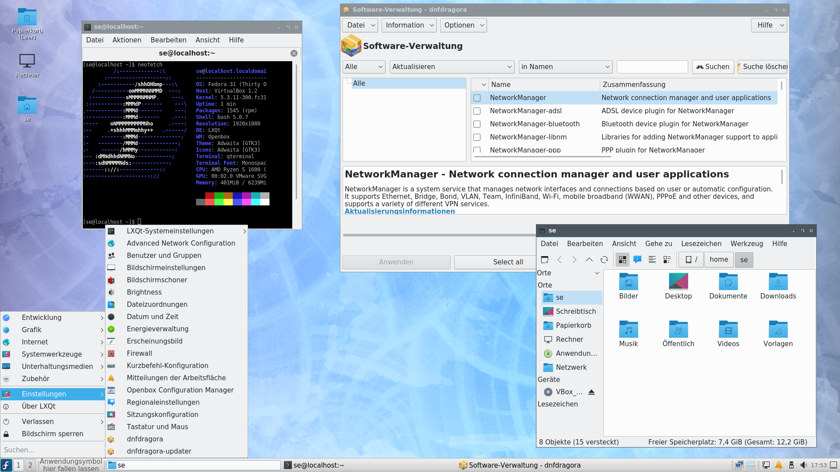Open Werkzeug menu in file manager
This screenshot has height=472, width=840.
click(x=746, y=243)
